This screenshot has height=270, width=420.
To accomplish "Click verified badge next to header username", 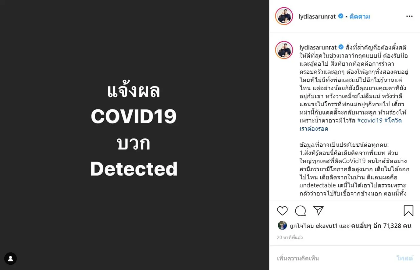I will pyautogui.click(x=341, y=16).
